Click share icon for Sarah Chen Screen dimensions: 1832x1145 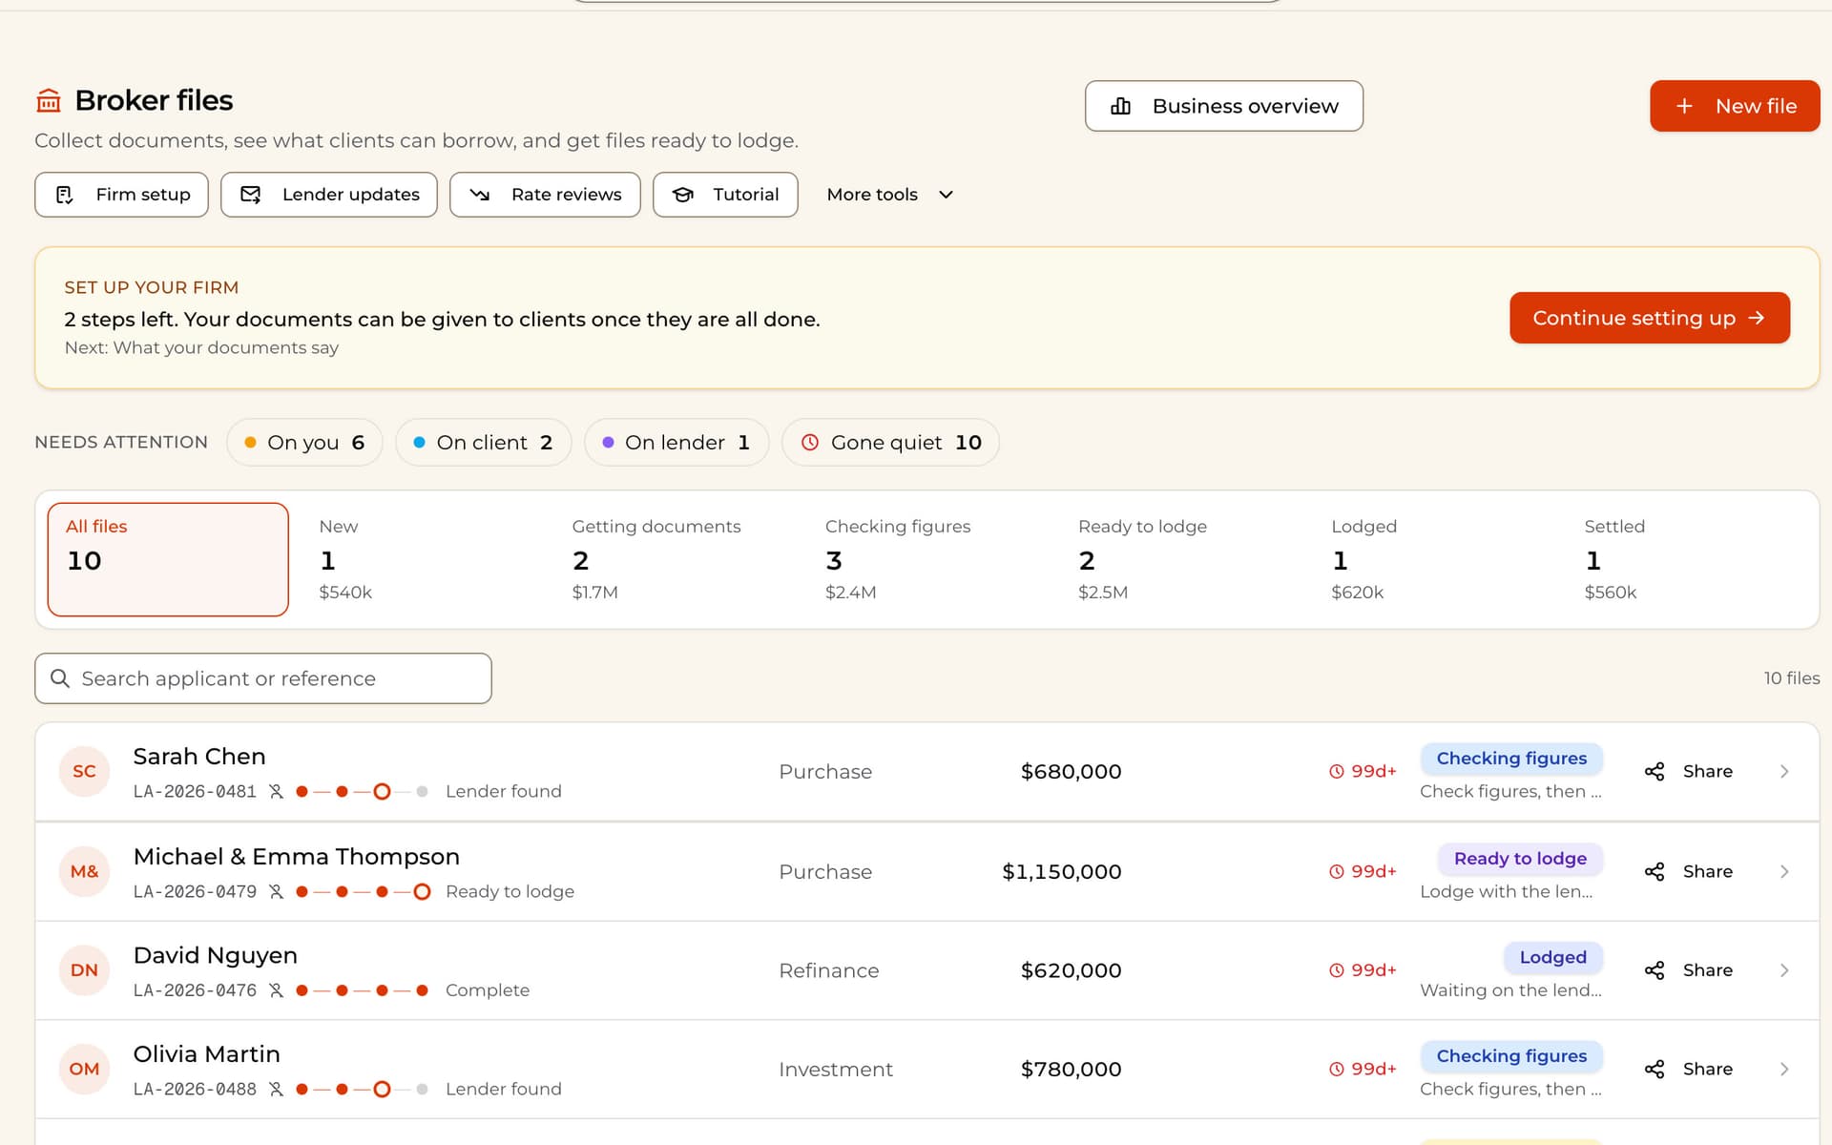1655,772
